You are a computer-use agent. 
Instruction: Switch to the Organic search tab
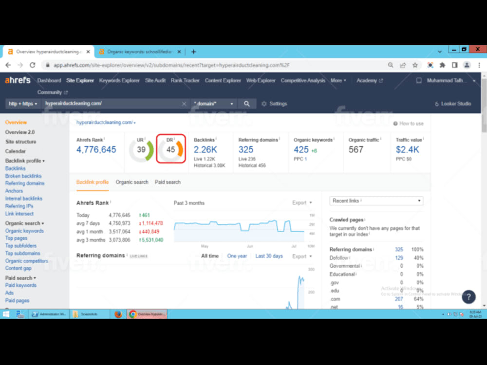point(132,182)
